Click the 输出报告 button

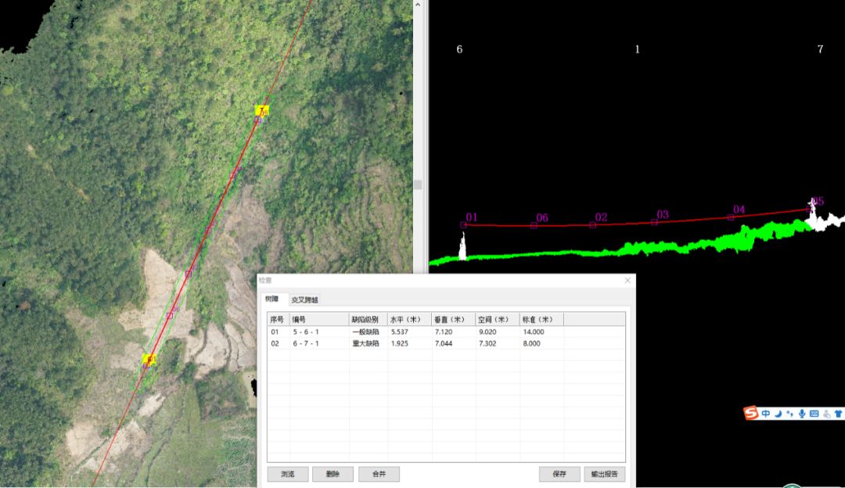coord(604,474)
